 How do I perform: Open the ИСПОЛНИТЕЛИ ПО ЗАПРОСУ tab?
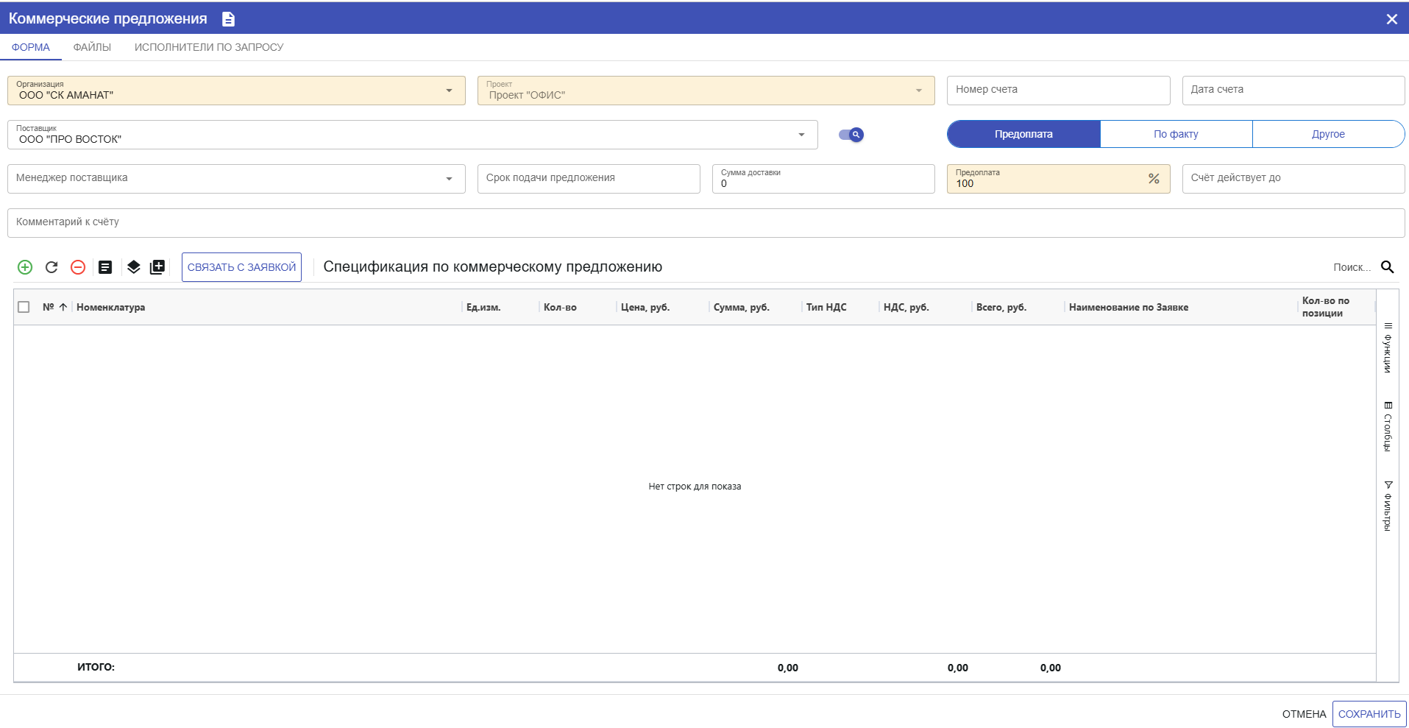click(x=209, y=47)
